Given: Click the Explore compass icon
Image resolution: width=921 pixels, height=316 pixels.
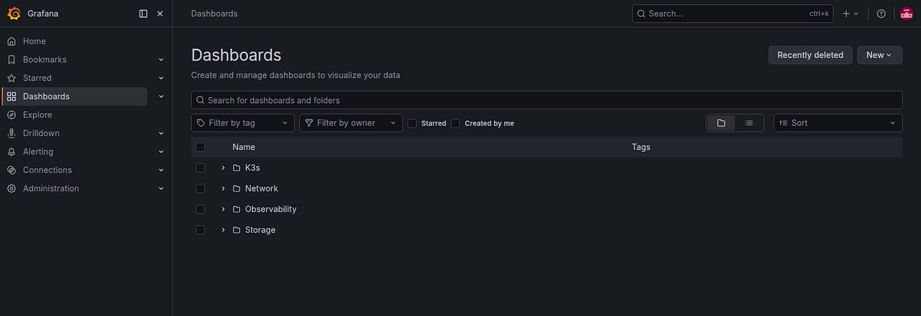Looking at the screenshot, I should (11, 114).
